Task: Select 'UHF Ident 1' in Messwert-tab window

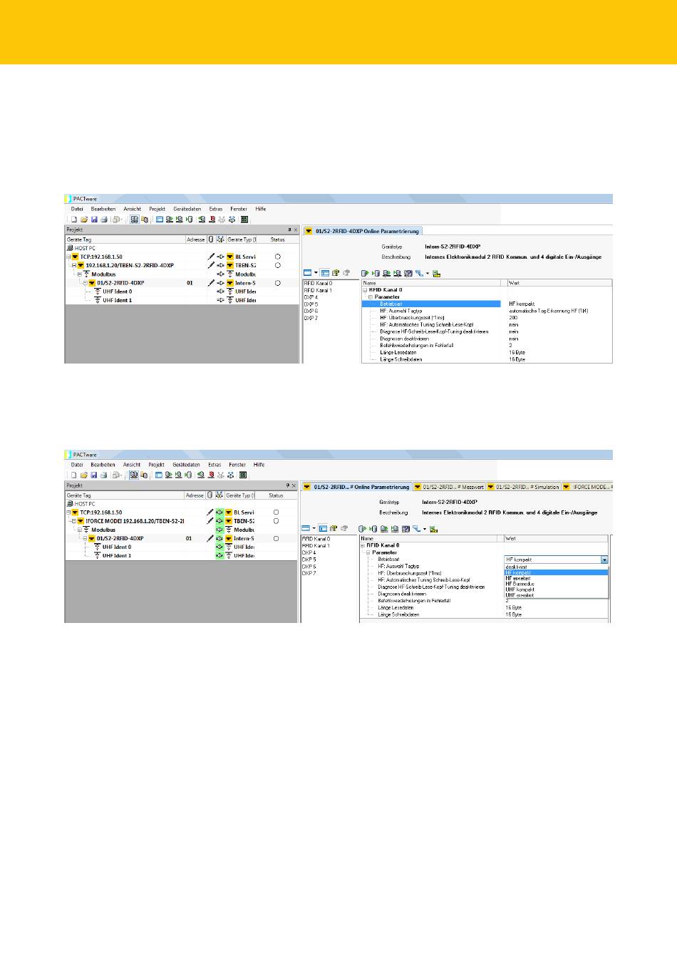Action: (117, 556)
